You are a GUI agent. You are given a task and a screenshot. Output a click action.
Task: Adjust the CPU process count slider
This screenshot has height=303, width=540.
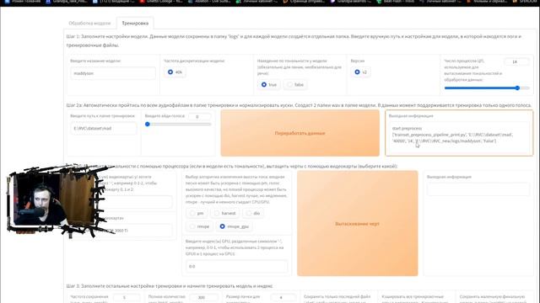click(x=487, y=88)
